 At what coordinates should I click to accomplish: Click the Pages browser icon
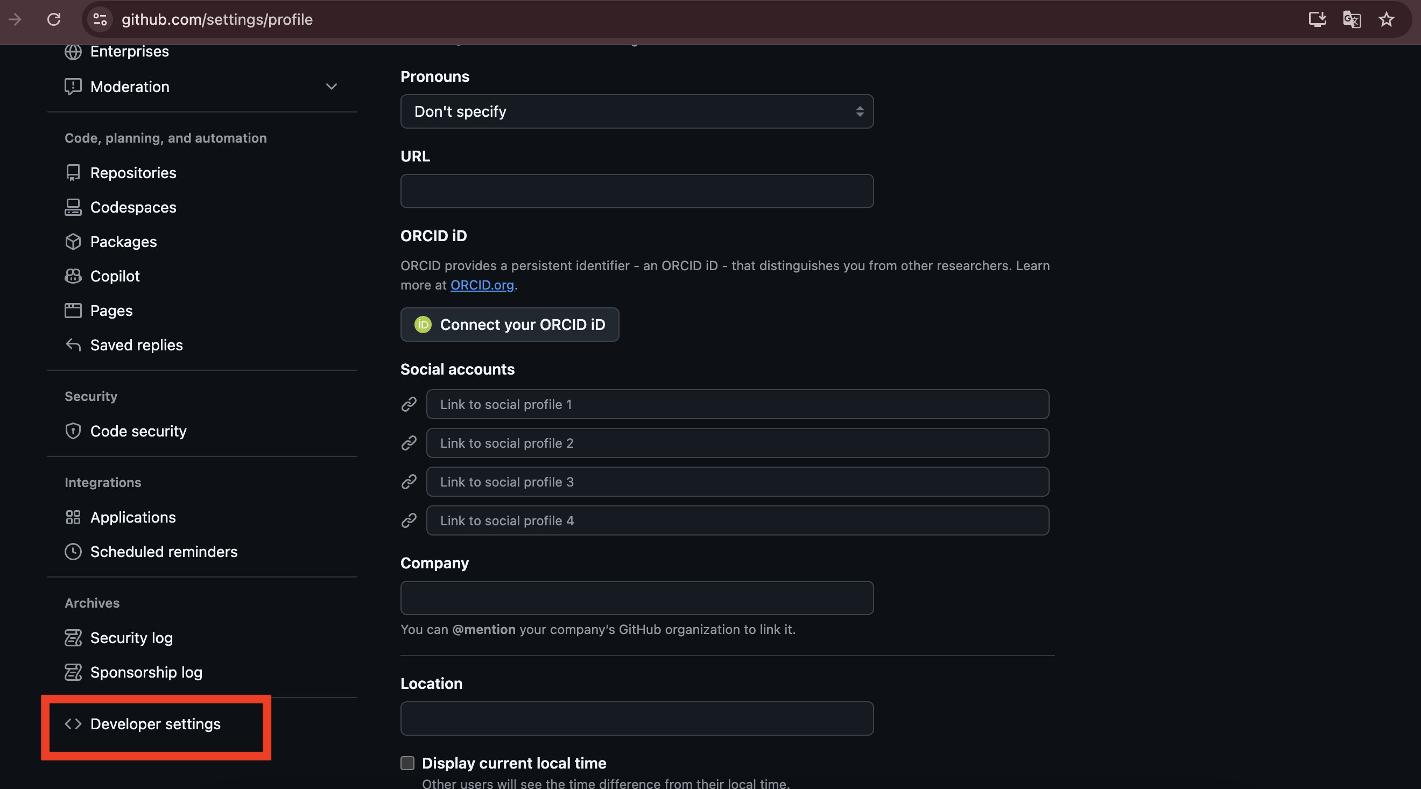click(x=73, y=311)
